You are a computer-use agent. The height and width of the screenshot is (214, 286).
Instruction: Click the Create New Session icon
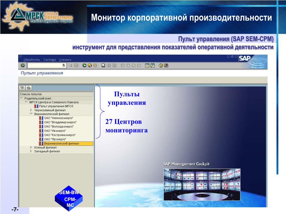coord(147,65)
